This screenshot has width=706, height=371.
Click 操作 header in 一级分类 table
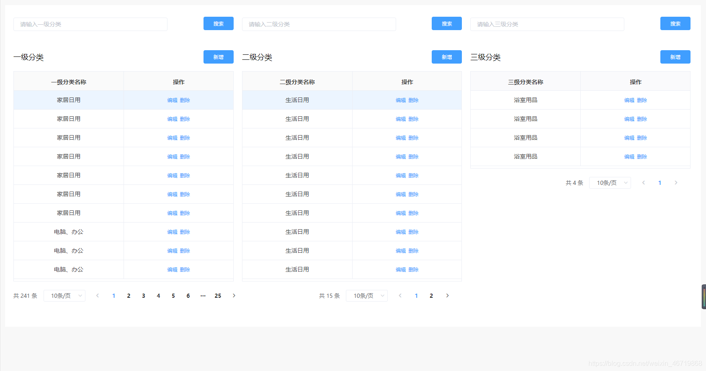[179, 82]
